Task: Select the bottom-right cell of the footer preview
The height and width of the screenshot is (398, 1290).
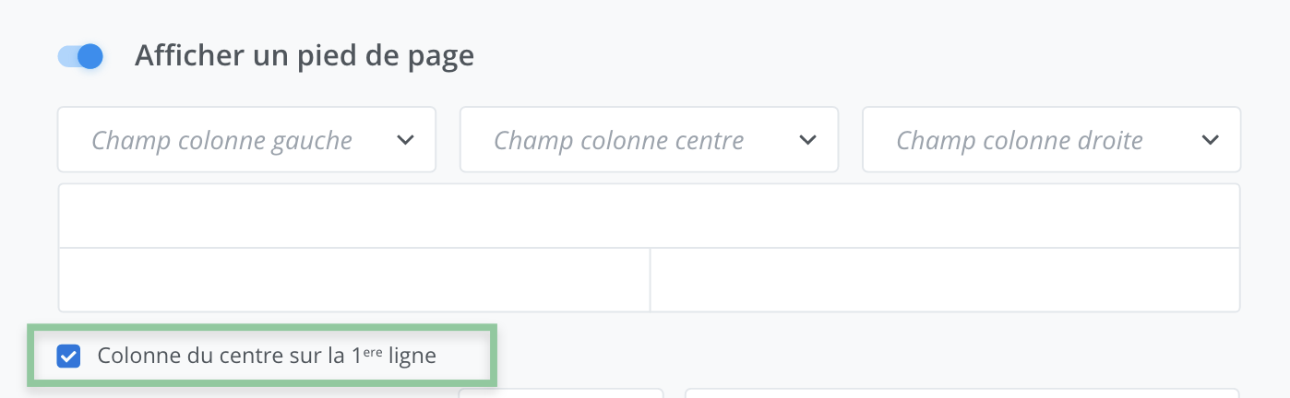Action: [x=945, y=280]
